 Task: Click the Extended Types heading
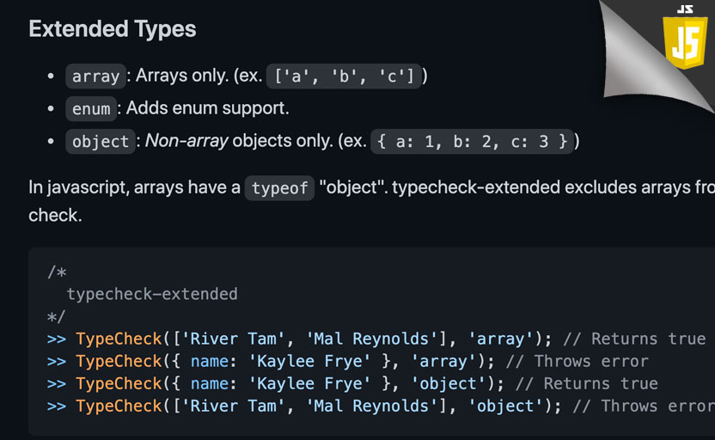tap(113, 29)
